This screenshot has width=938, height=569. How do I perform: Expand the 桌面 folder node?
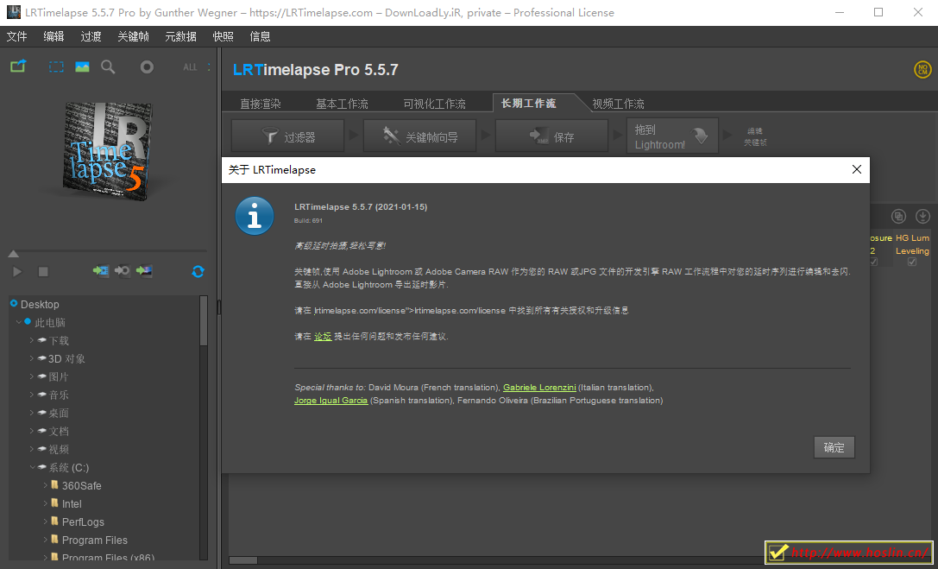[x=32, y=413]
